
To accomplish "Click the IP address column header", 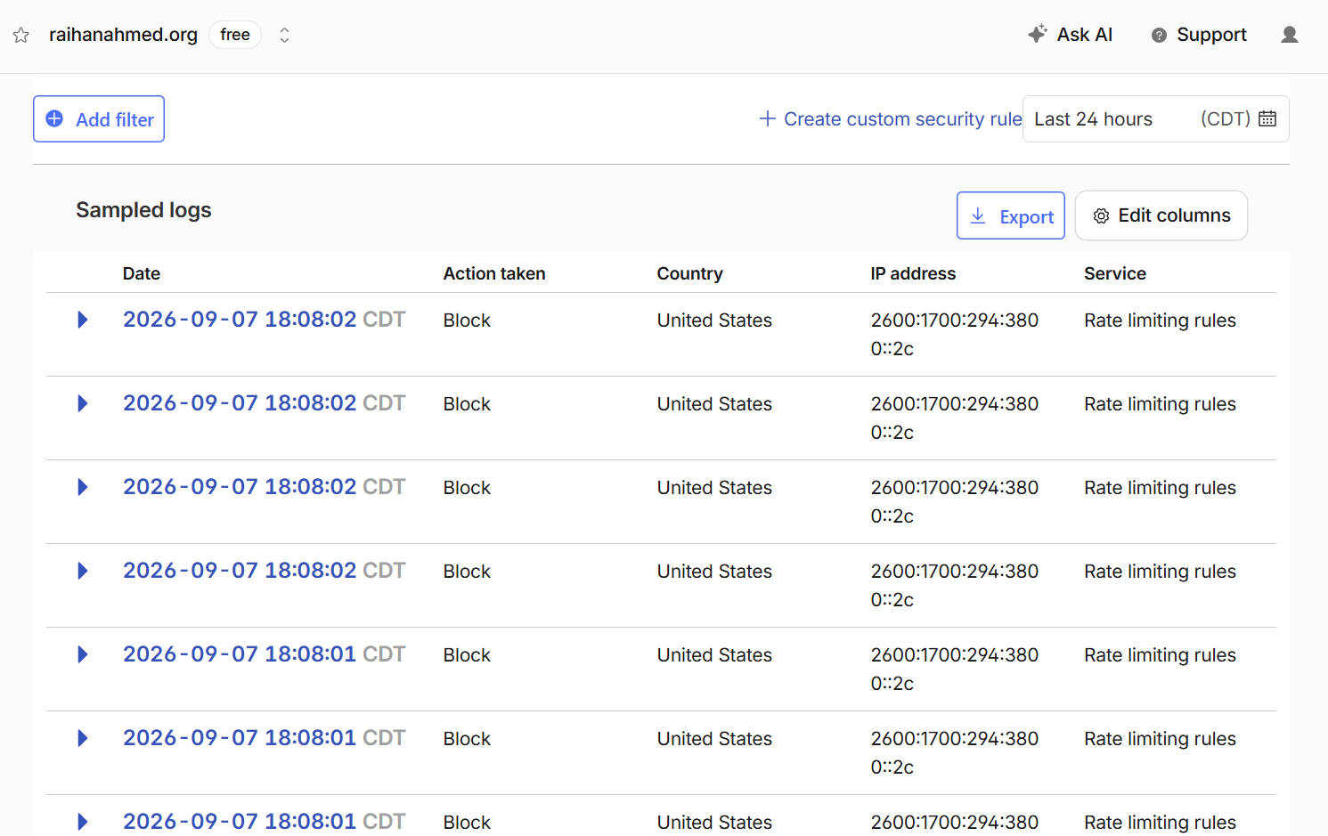I will click(x=913, y=273).
